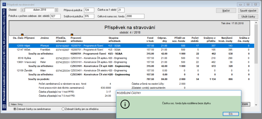Viewport: 262px width, 119px height.
Task: Edit Položka s počtem odebran. obědů field
Action: click(55, 16)
